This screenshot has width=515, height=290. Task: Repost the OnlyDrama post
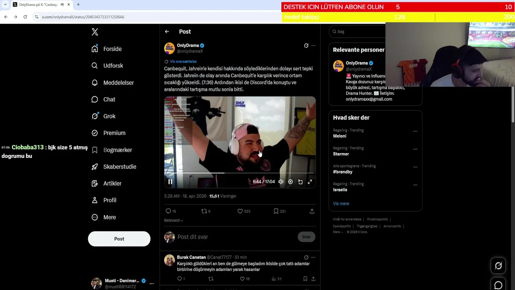(x=206, y=211)
